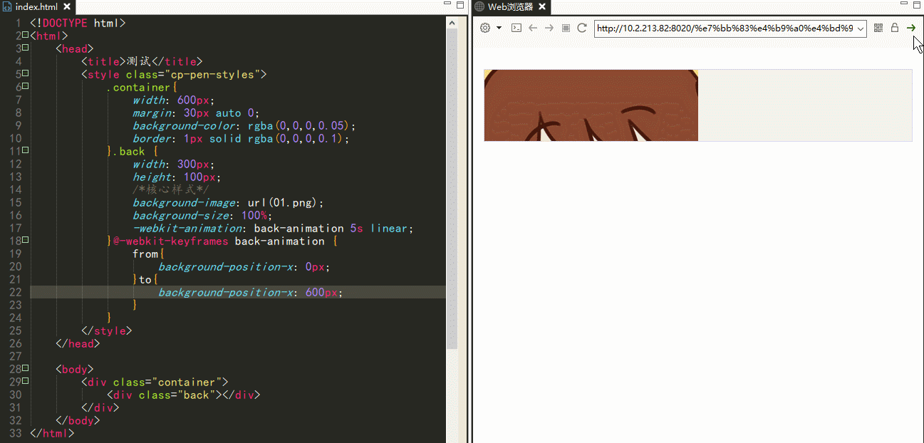Expand the URL history dropdown arrow

[860, 28]
